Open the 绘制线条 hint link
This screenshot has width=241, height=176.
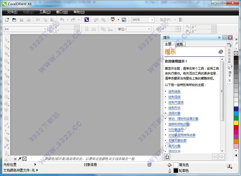[x=174, y=91]
